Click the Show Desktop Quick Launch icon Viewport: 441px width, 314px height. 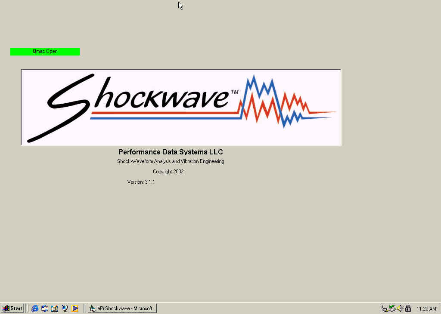pyautogui.click(x=55, y=308)
